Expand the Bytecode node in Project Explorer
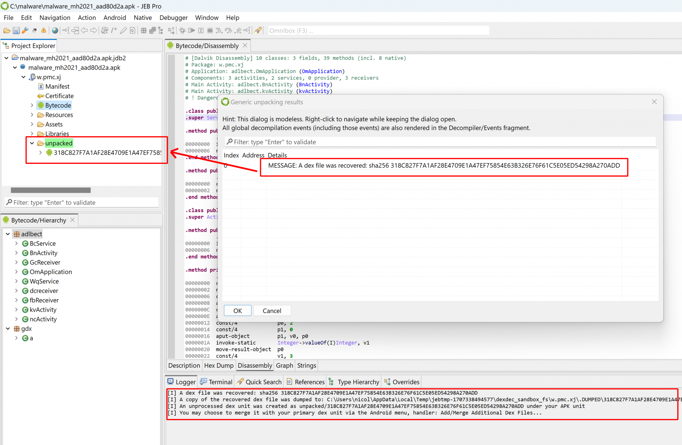The image size is (682, 445). point(32,105)
